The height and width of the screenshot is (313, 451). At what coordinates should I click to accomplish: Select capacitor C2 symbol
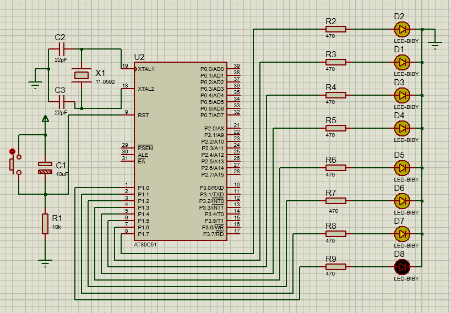point(62,49)
